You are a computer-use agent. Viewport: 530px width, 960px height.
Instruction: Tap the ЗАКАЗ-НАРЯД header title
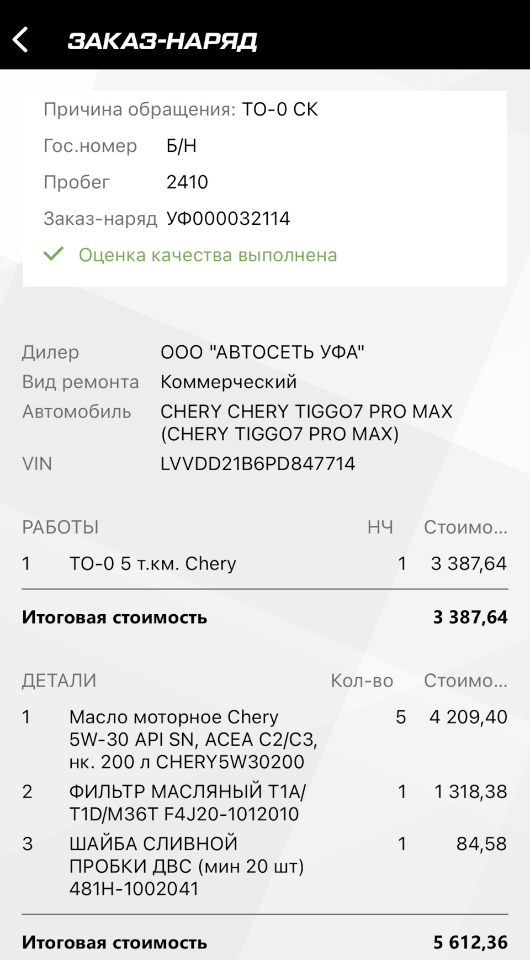click(x=162, y=41)
